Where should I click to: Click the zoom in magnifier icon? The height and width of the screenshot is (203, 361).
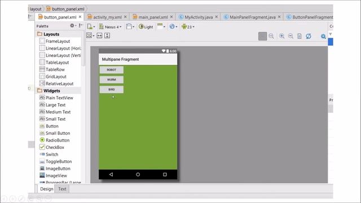(x=281, y=36)
